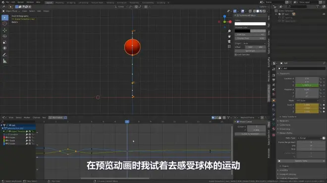Toggle the Last Operator checkbox
Image resolution: width=327 pixels, height=183 pixels.
click(236, 55)
